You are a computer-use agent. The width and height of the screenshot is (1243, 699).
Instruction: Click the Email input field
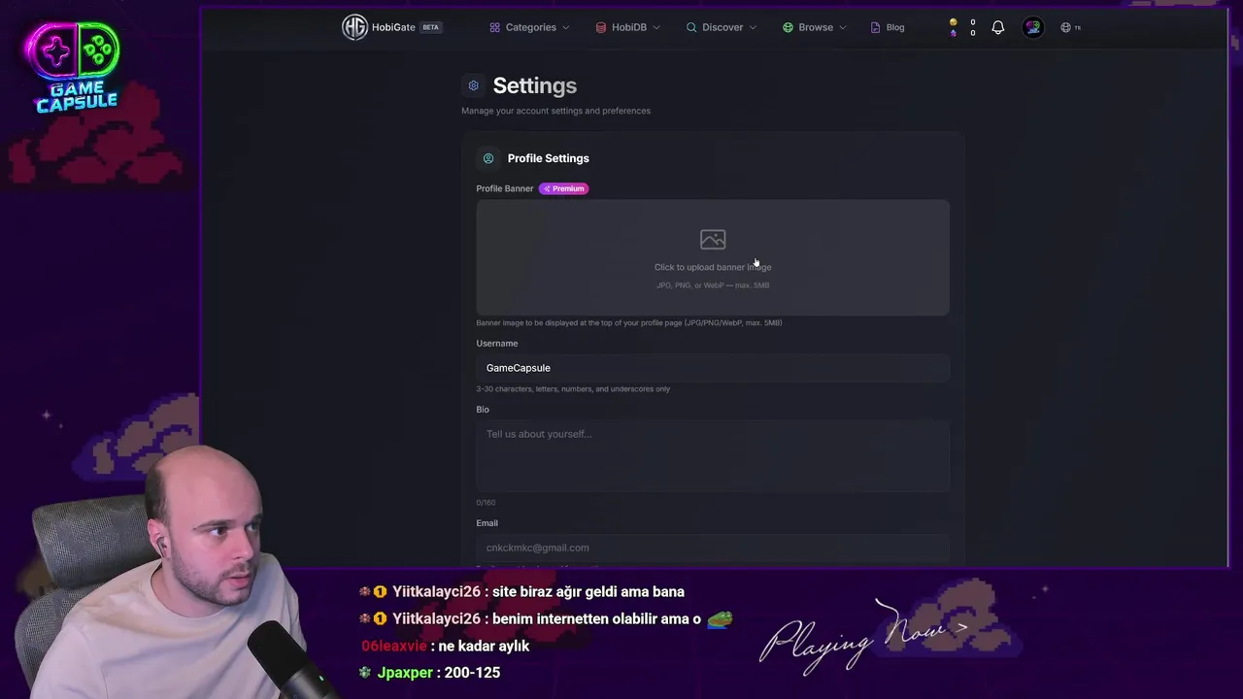tap(713, 548)
